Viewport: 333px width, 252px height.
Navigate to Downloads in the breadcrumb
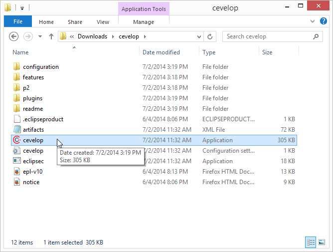(92, 36)
